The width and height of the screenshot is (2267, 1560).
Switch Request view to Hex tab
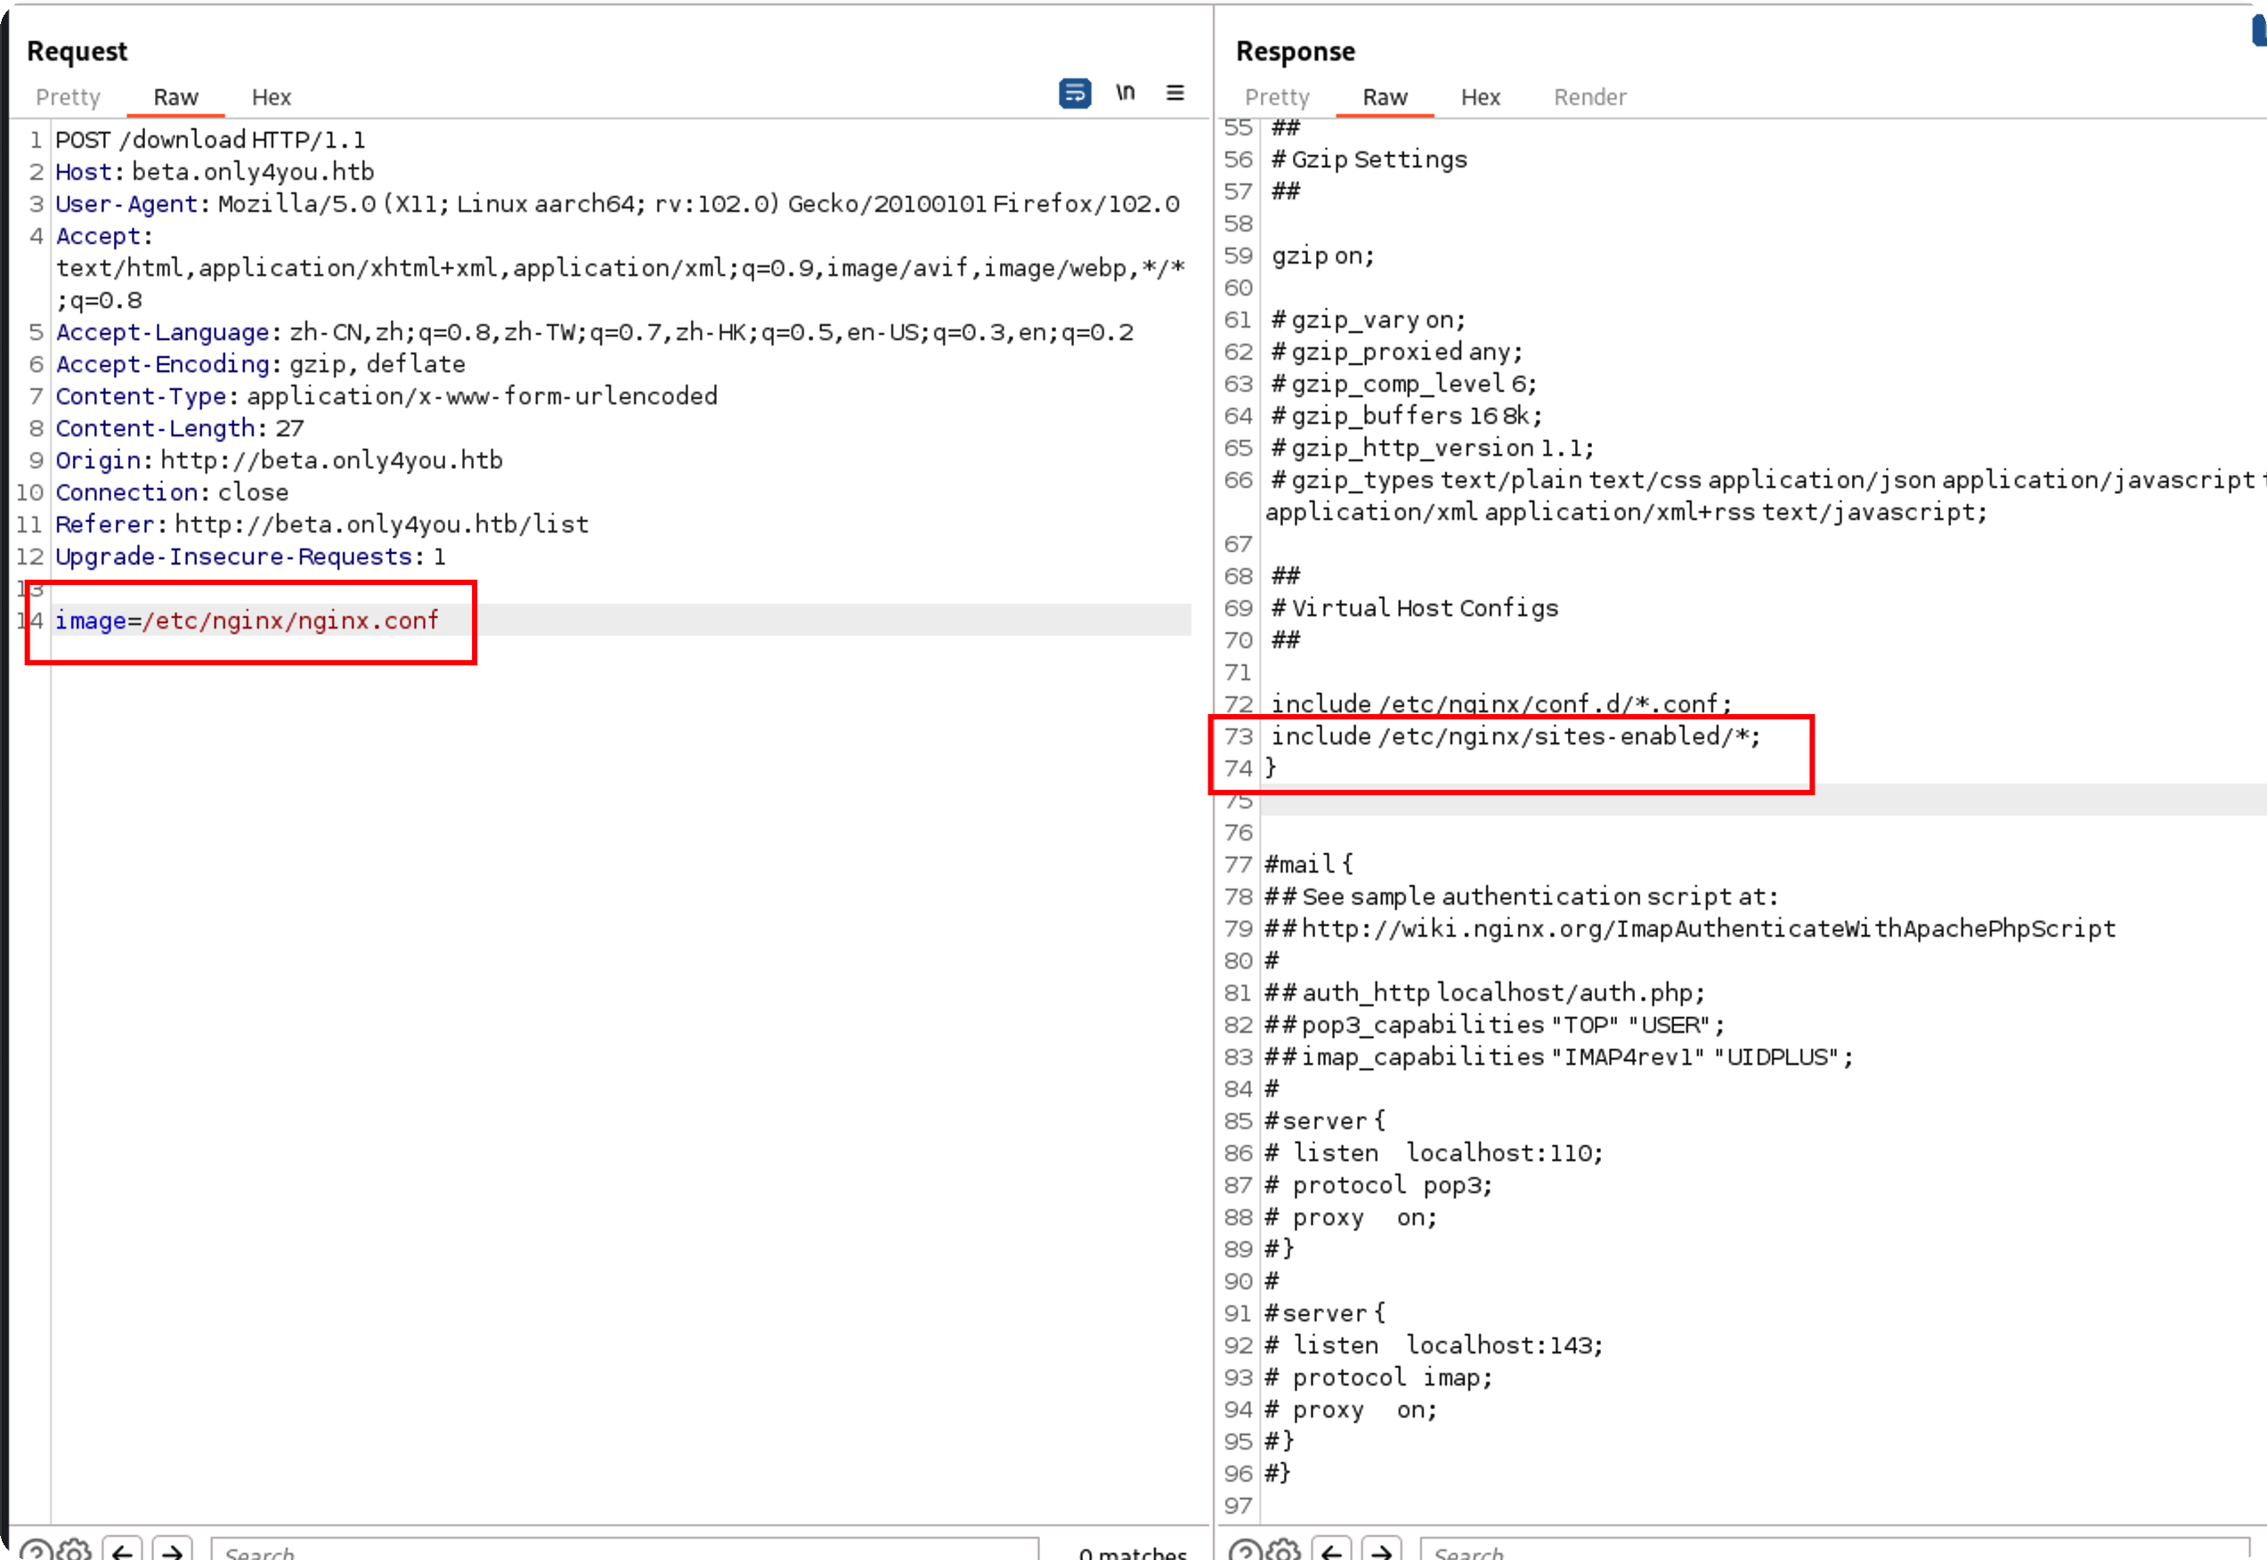click(271, 97)
